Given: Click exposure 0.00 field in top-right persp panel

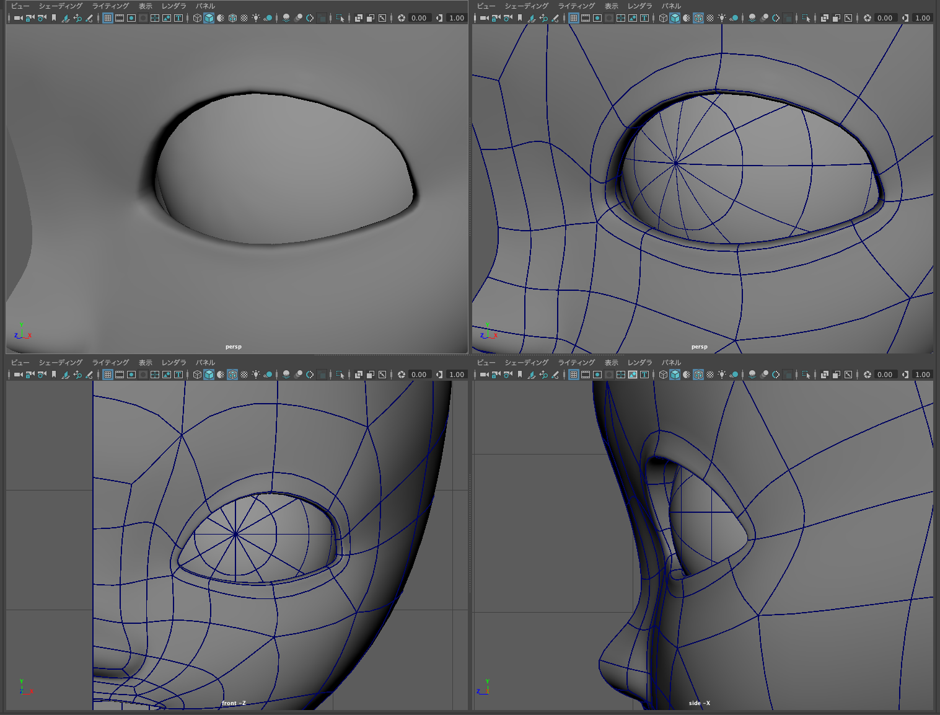Looking at the screenshot, I should pos(885,18).
